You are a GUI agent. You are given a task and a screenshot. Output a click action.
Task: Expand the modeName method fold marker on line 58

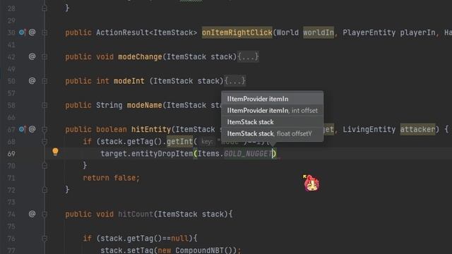(44, 105)
